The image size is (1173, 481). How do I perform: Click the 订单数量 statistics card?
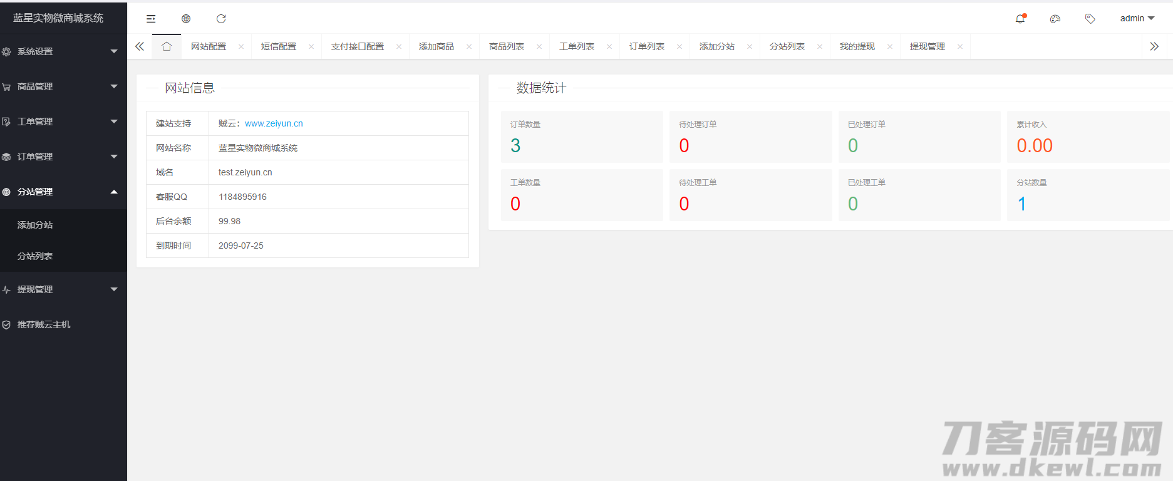[x=582, y=137]
